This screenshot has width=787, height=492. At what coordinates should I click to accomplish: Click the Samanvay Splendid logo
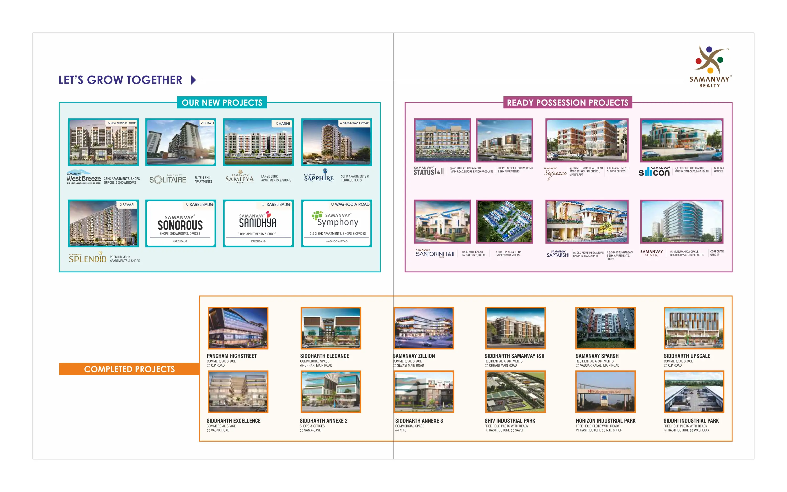(x=87, y=257)
